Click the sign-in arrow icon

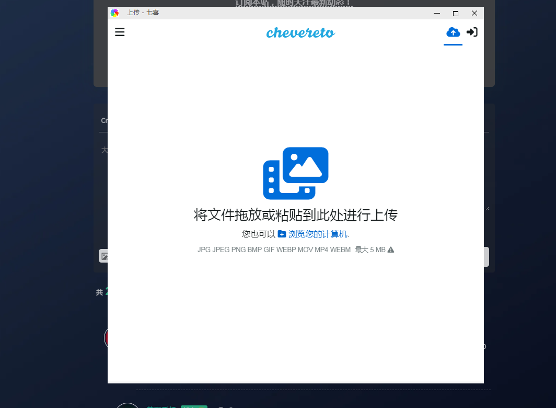pyautogui.click(x=472, y=32)
